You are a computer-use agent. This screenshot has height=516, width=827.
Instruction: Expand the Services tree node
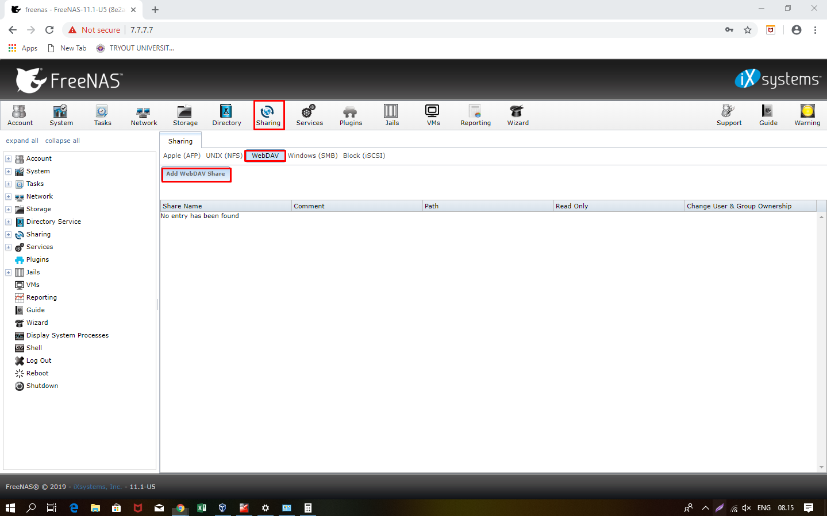pyautogui.click(x=9, y=247)
